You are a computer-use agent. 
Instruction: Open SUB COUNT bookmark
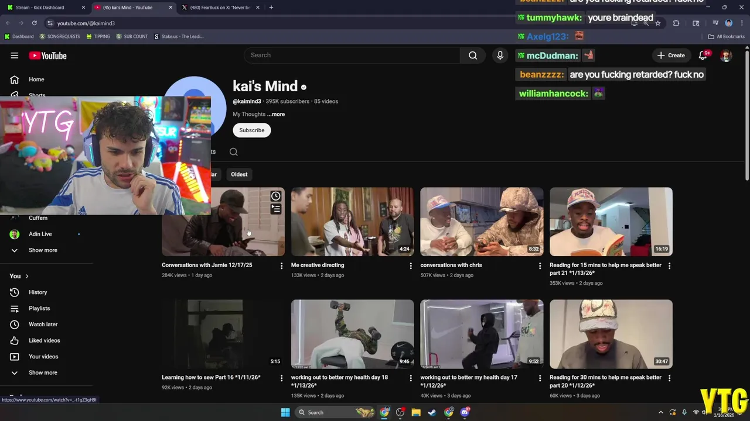132,36
